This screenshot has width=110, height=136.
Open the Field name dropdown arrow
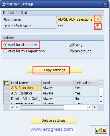click(98, 19)
